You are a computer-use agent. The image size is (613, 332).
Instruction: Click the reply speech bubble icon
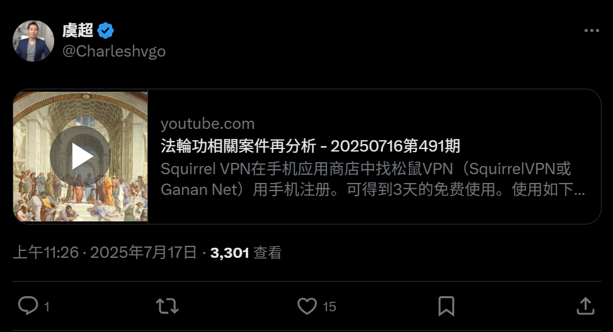click(x=28, y=306)
